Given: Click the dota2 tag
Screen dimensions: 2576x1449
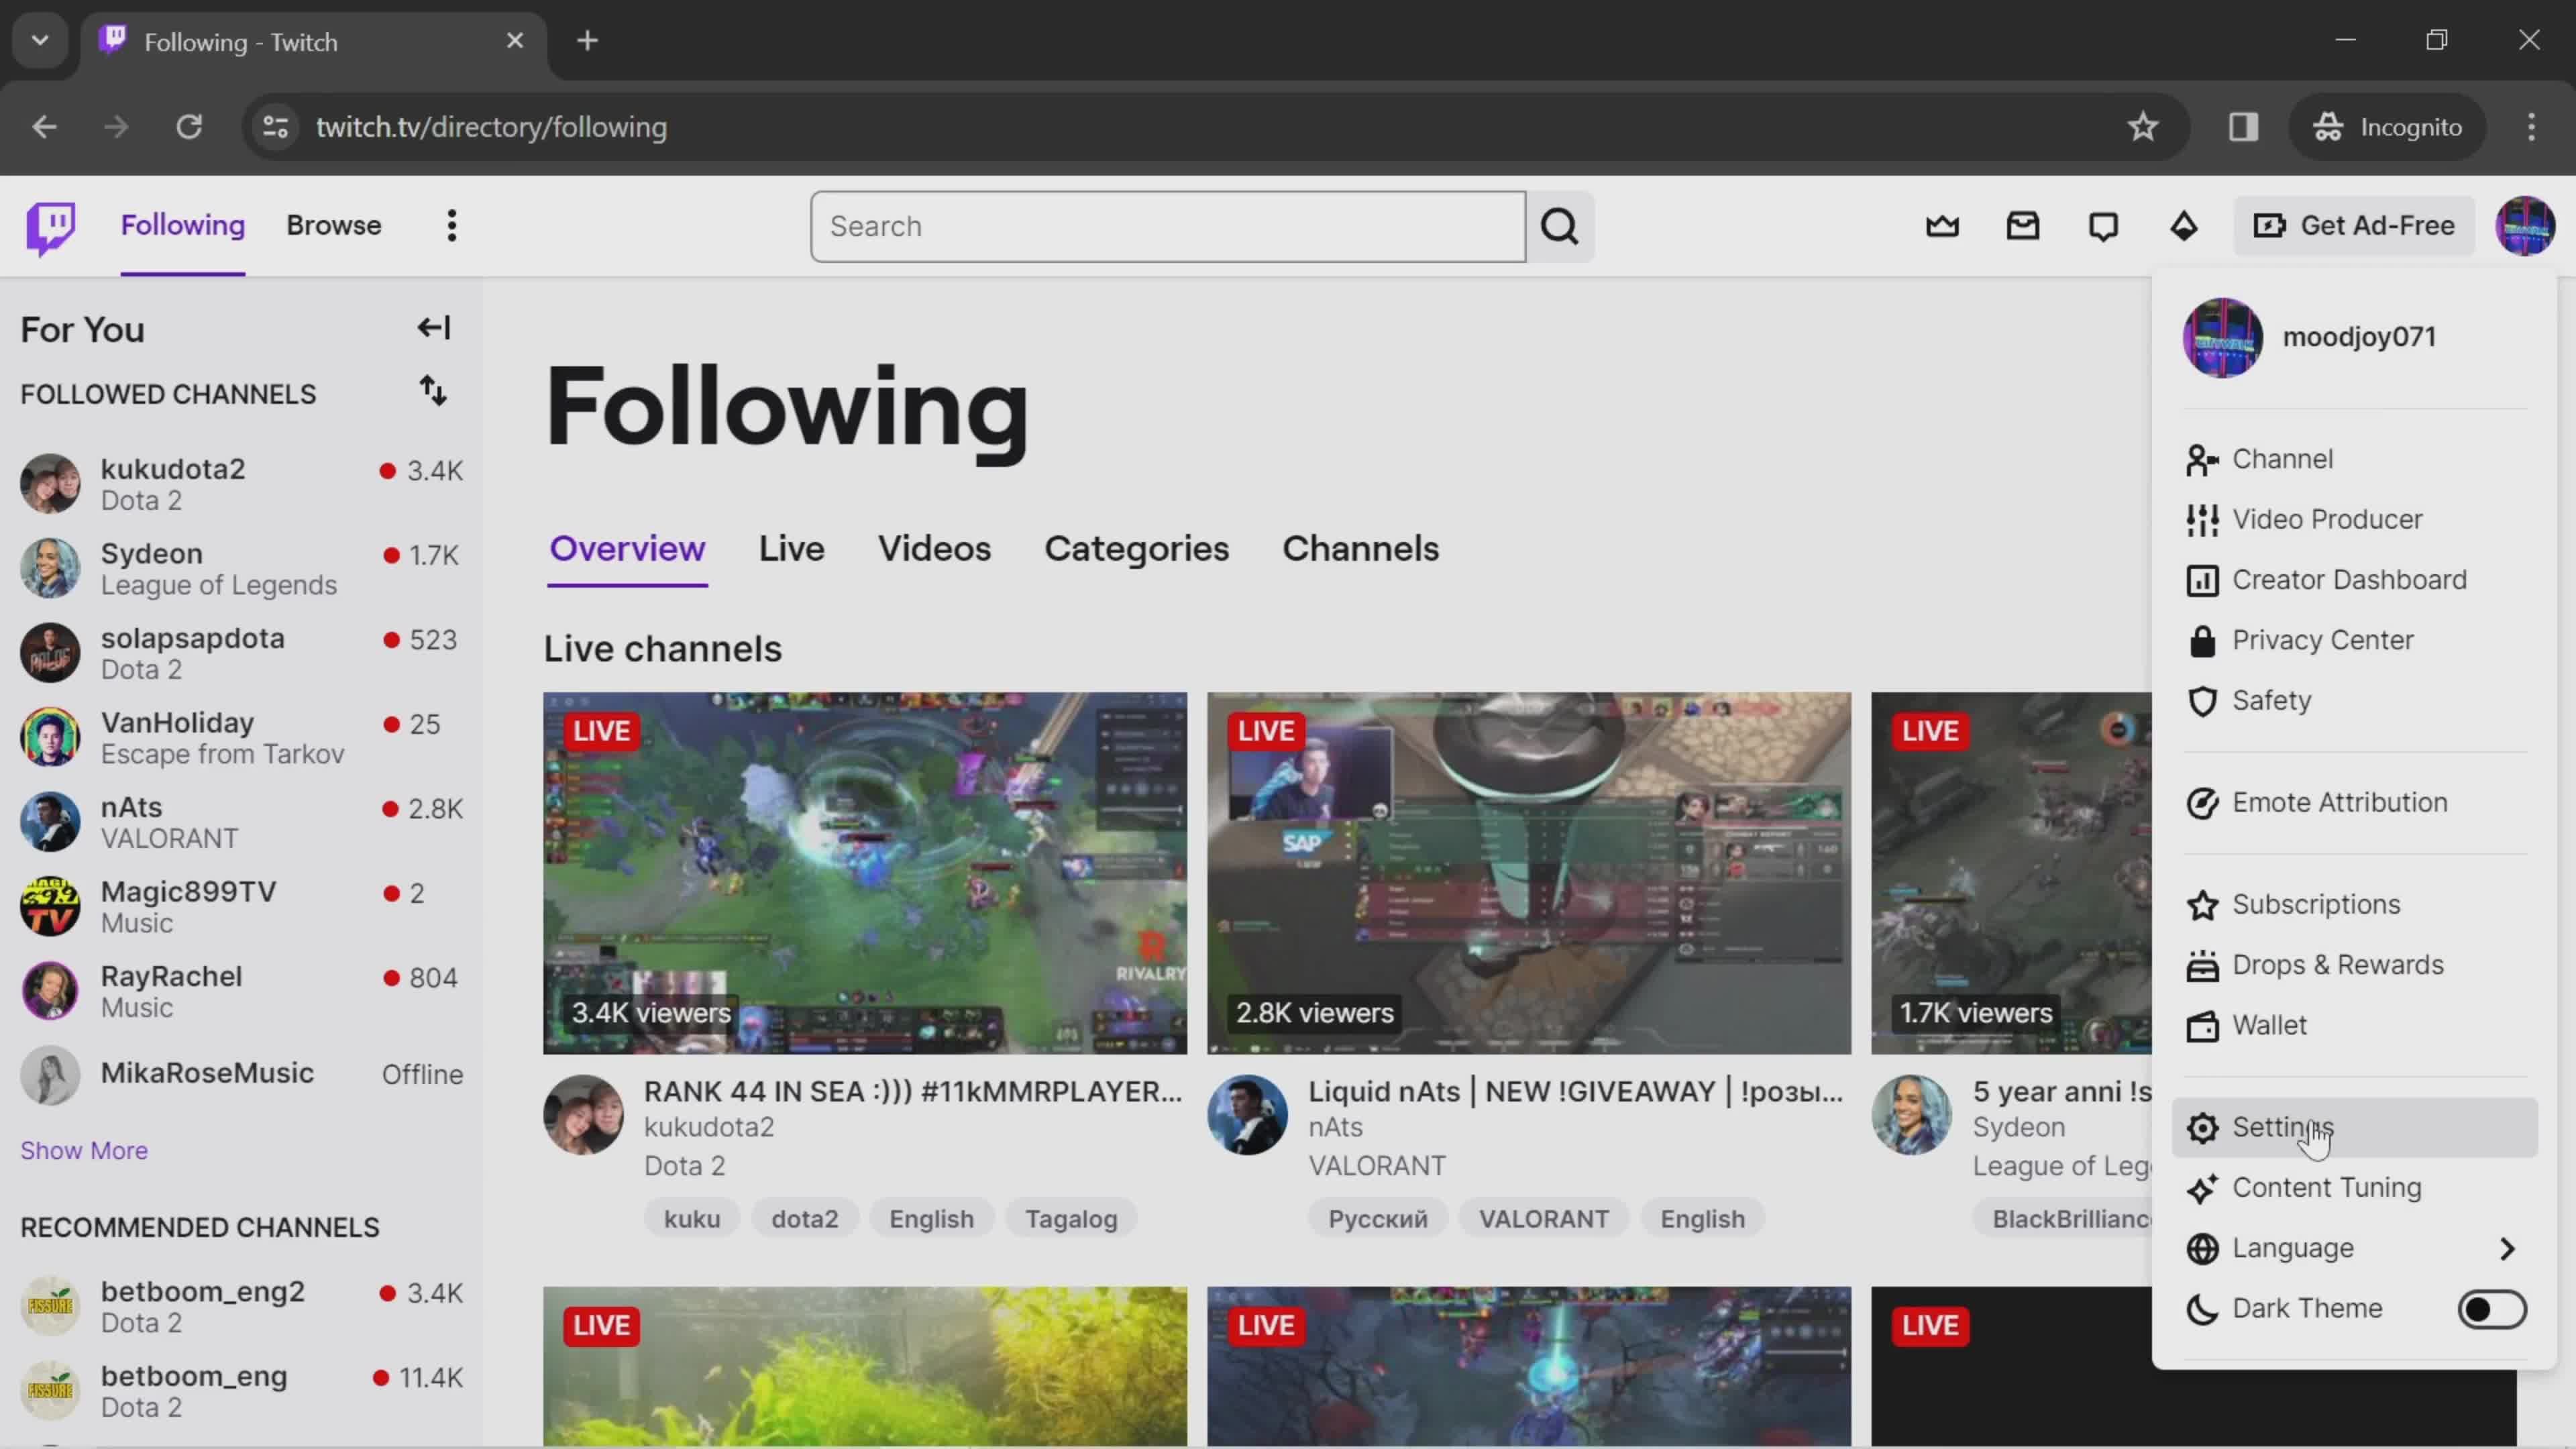Looking at the screenshot, I should point(805,1219).
